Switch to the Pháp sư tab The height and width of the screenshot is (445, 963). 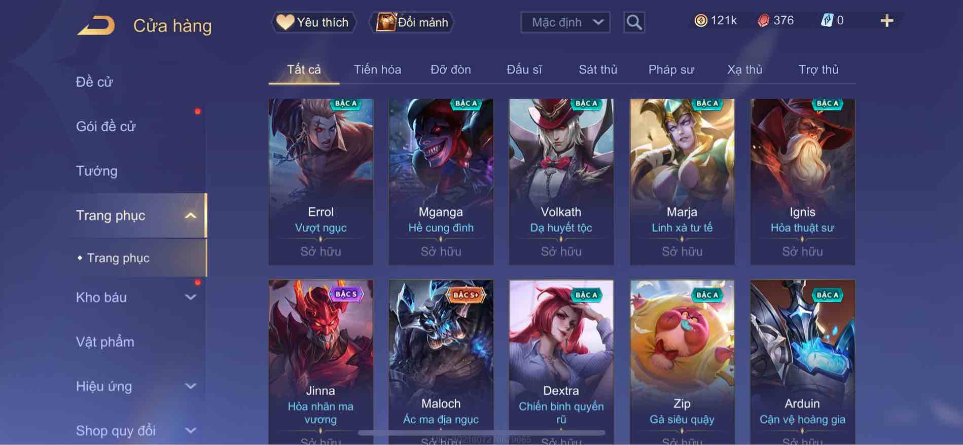(671, 69)
